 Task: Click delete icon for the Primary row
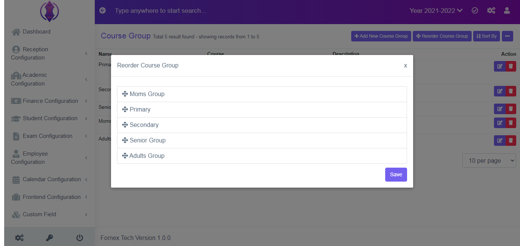coord(511,66)
